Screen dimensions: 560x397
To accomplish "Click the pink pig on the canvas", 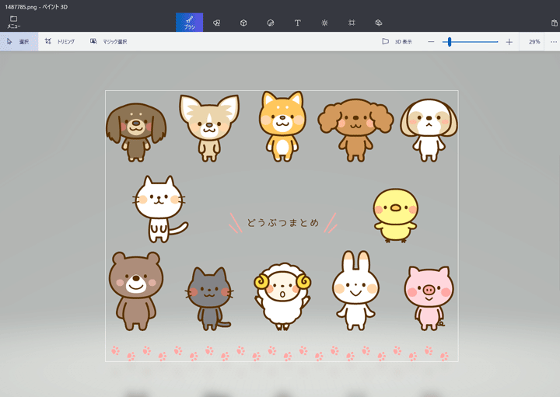I will coord(429,298).
